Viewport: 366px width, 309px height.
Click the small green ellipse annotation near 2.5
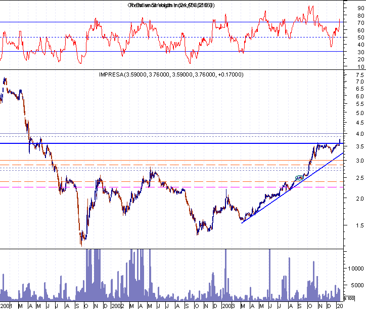pyautogui.click(x=299, y=178)
